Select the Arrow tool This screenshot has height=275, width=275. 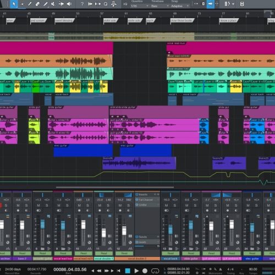pos(14,4)
